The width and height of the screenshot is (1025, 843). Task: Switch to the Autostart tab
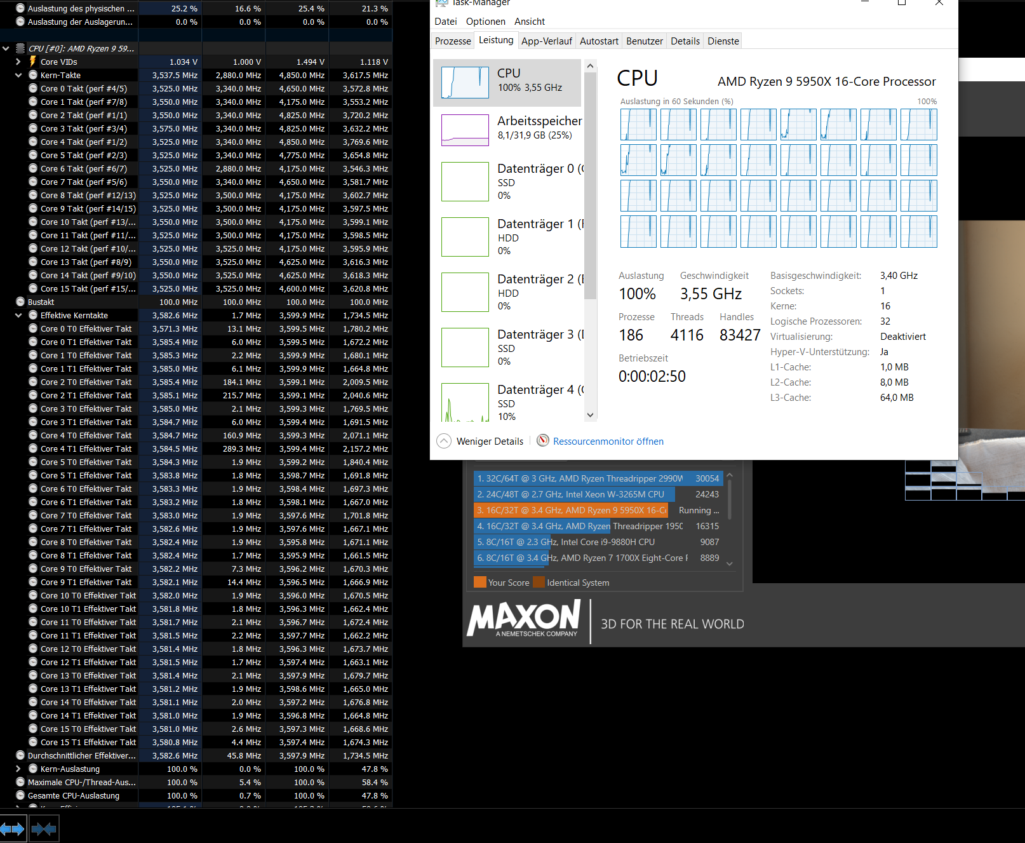(x=599, y=41)
